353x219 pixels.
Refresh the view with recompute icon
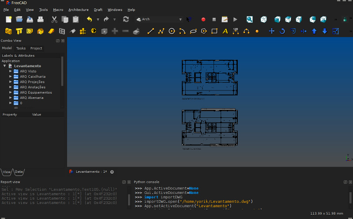(x=126, y=19)
